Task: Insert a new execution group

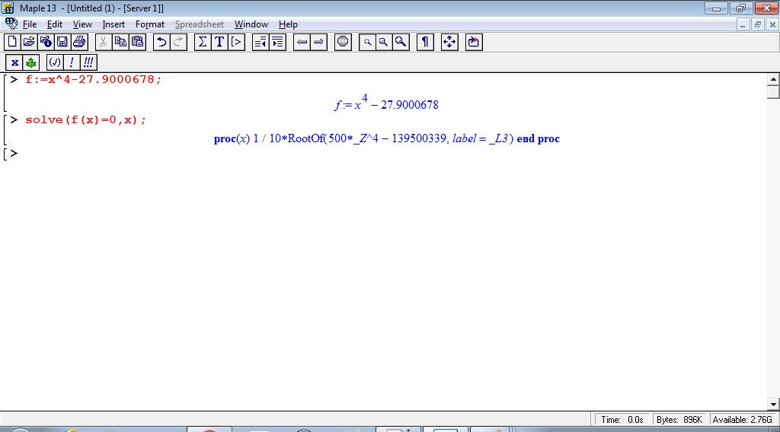Action: point(236,42)
